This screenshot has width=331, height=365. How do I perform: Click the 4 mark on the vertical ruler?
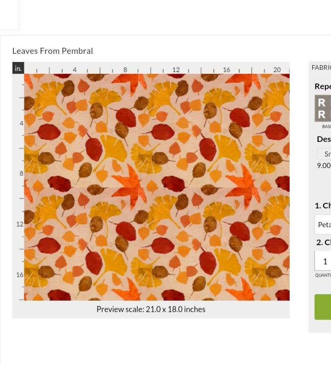point(21,124)
